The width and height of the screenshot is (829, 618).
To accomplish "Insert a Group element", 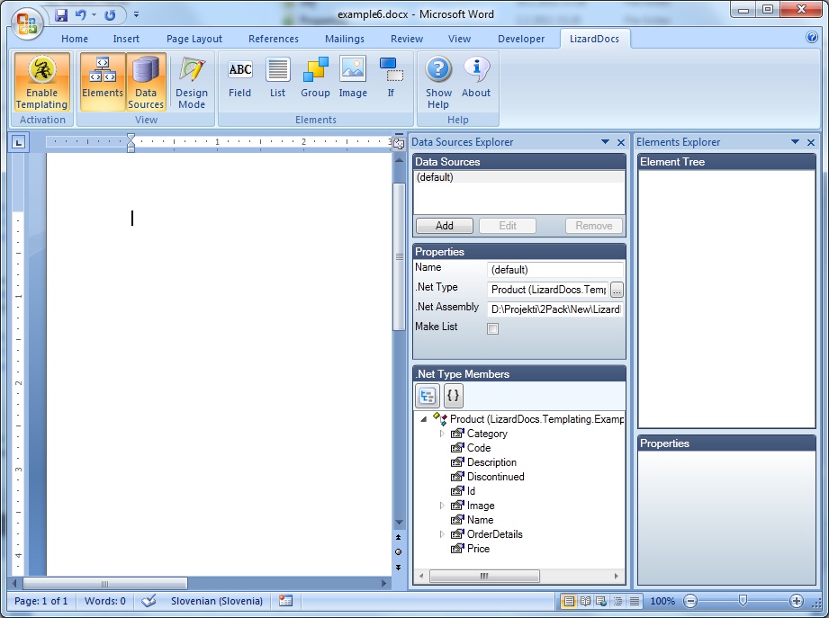I will (x=315, y=78).
